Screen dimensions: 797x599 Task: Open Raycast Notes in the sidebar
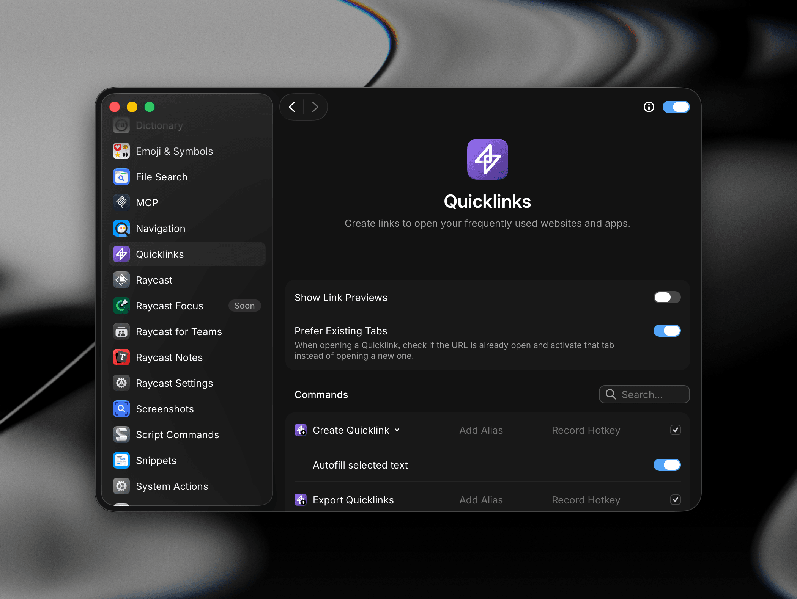click(x=187, y=358)
